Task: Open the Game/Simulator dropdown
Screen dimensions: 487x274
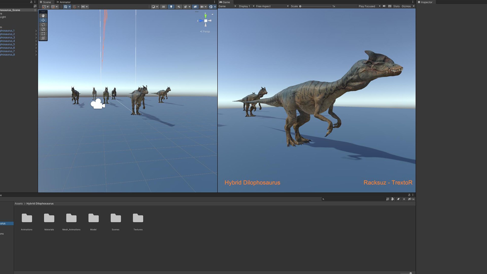Action: pyautogui.click(x=228, y=6)
